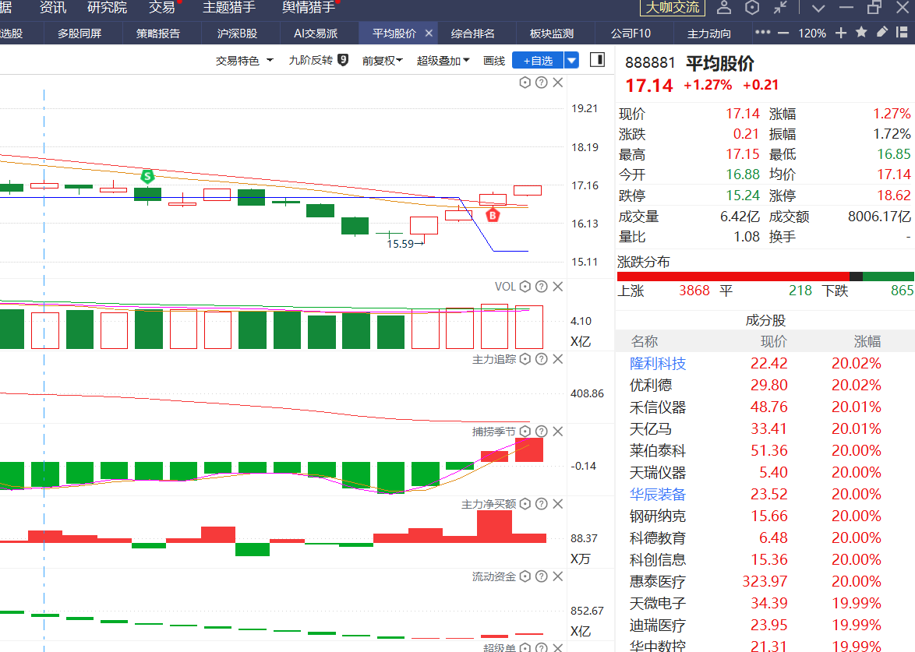The image size is (915, 652).
Task: Toggle the 九阶反转 indicator
Action: click(318, 60)
